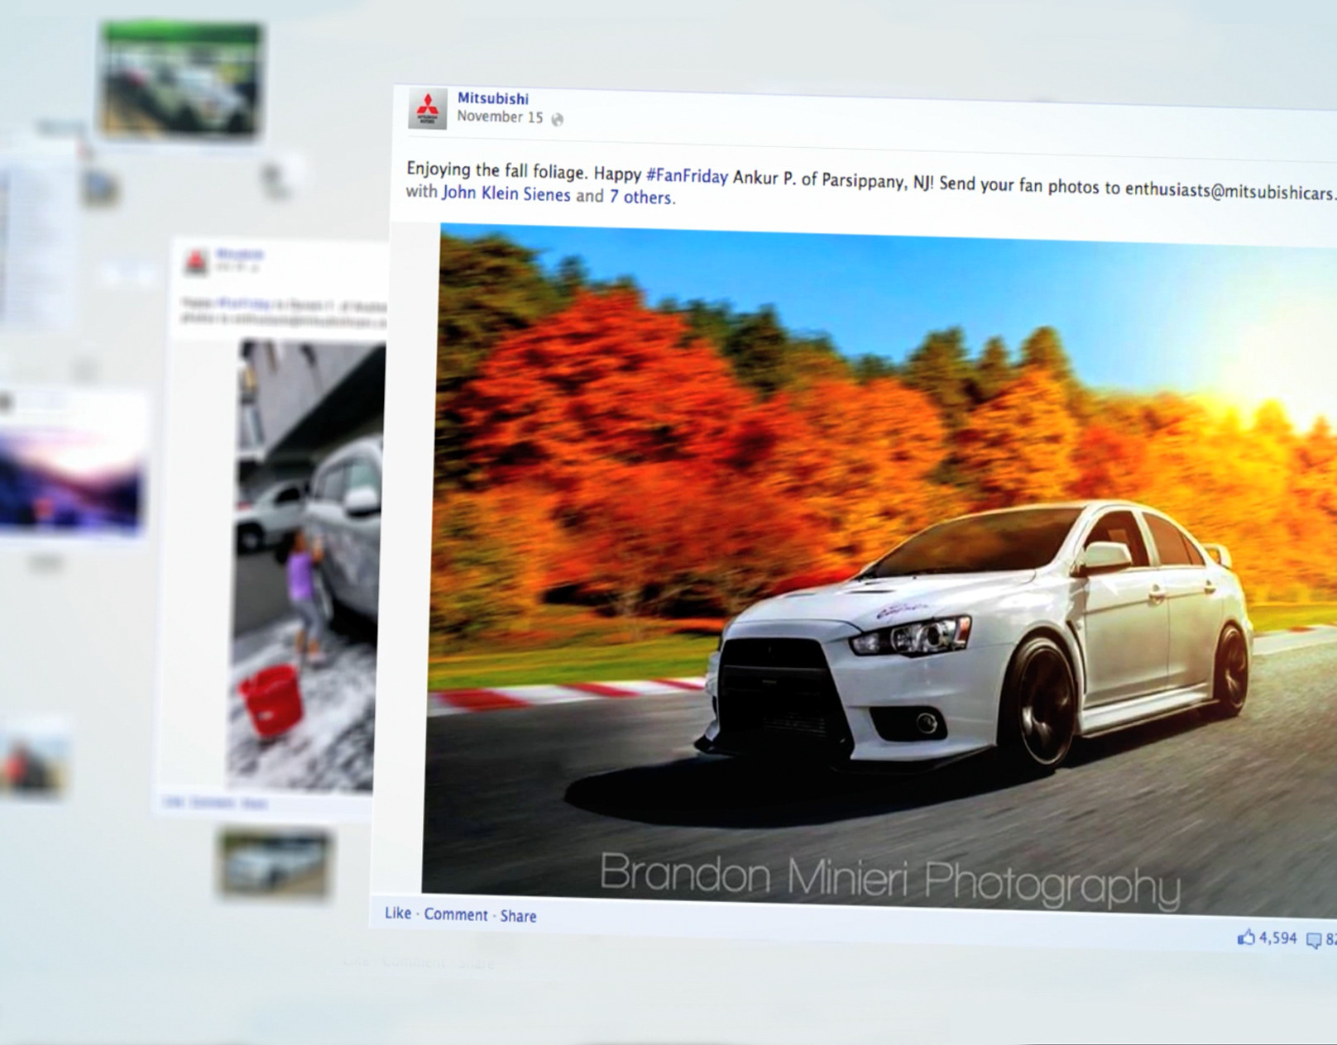Click the blurred Mitsubishi logo in background post
Screen dimensions: 1337x1045
[196, 262]
